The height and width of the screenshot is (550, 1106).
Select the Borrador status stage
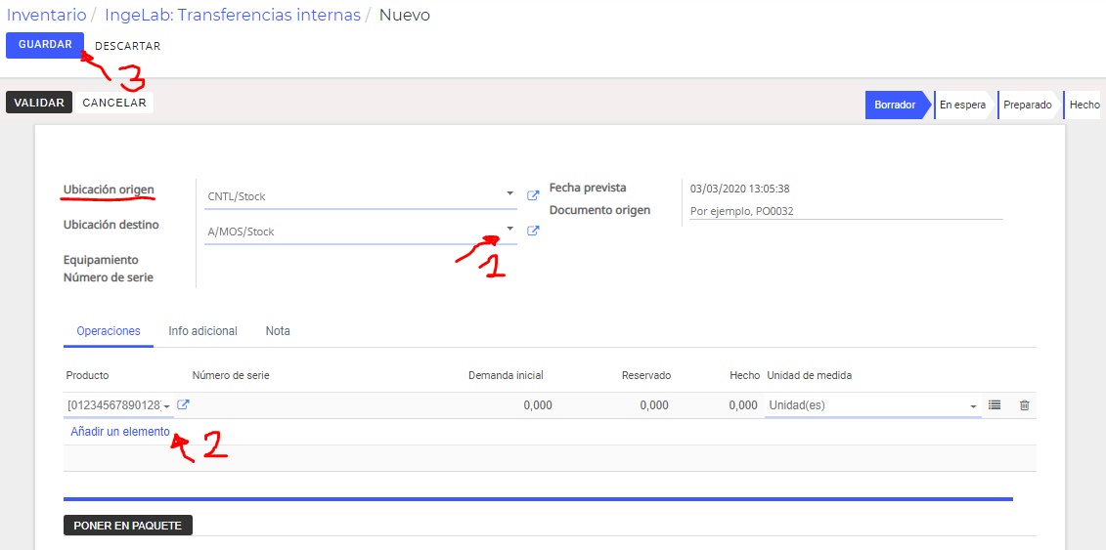click(895, 105)
